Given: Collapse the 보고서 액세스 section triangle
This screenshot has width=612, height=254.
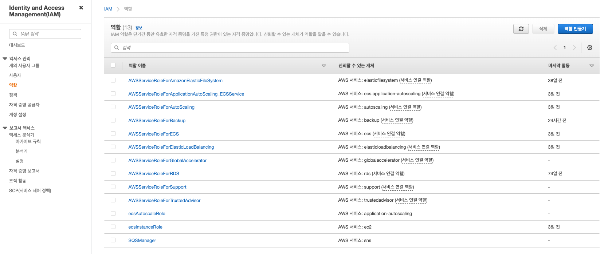Looking at the screenshot, I should click(5, 128).
